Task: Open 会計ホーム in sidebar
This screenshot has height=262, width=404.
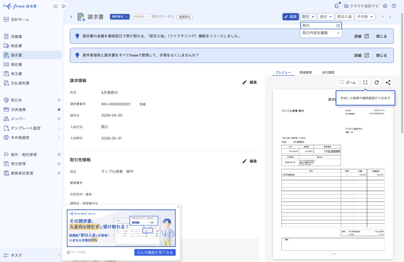Action: (x=32, y=19)
